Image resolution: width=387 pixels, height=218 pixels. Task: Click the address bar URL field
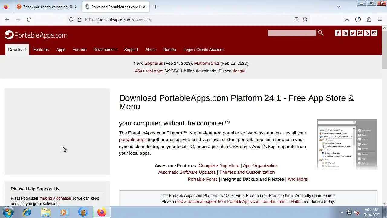point(187,19)
